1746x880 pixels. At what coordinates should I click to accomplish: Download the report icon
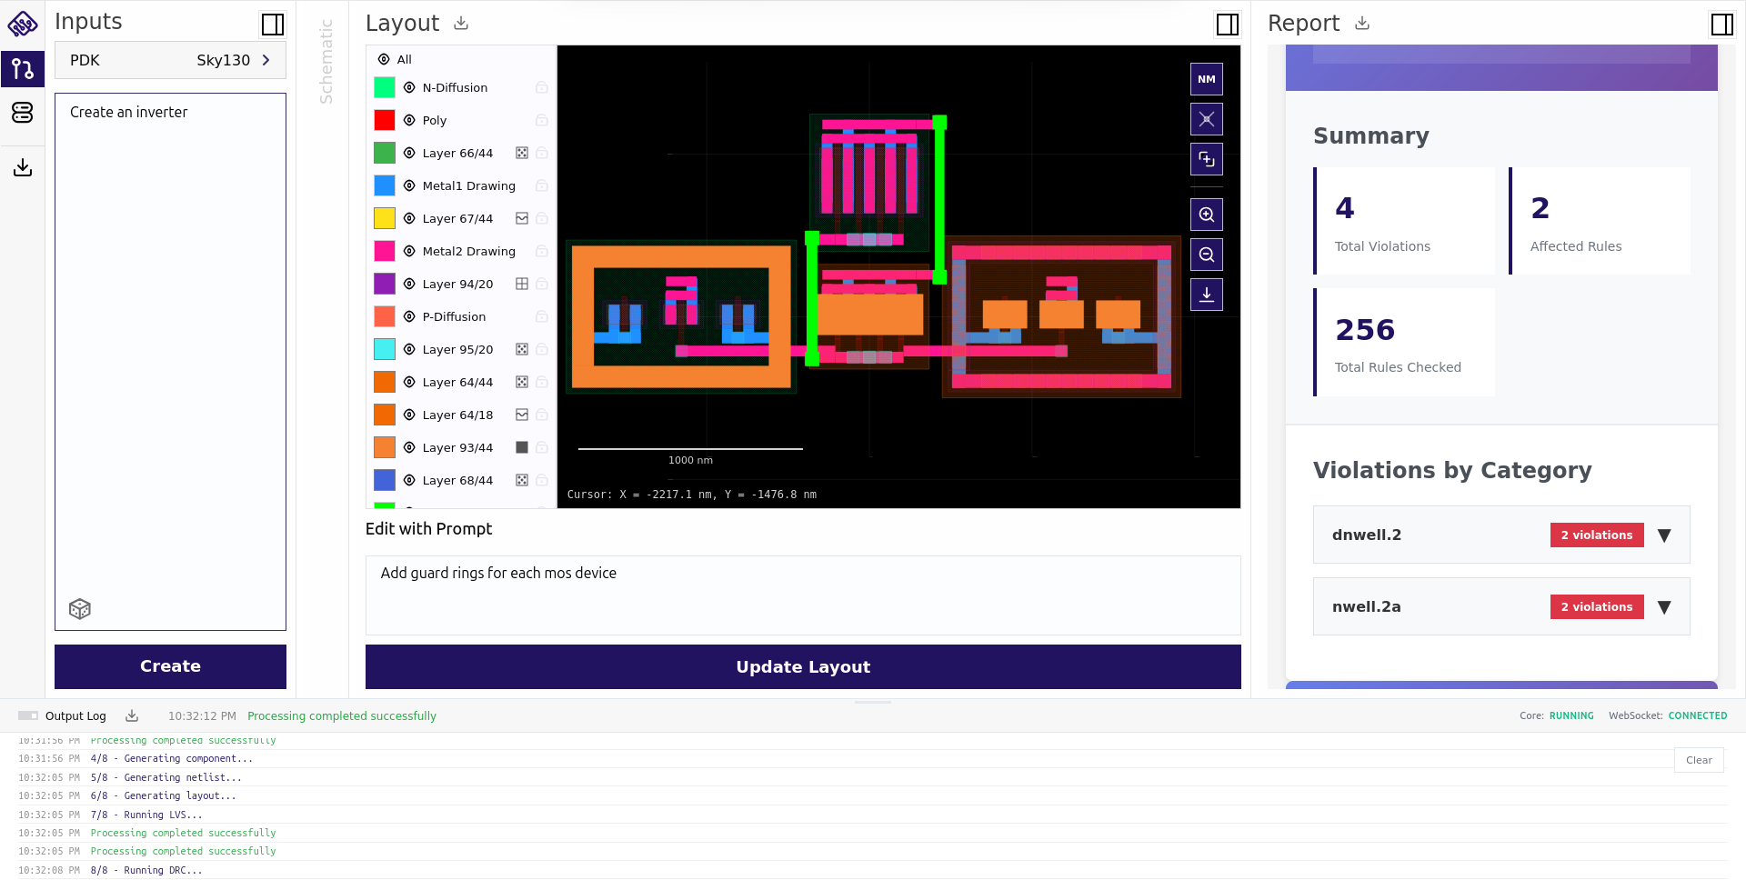(1362, 23)
